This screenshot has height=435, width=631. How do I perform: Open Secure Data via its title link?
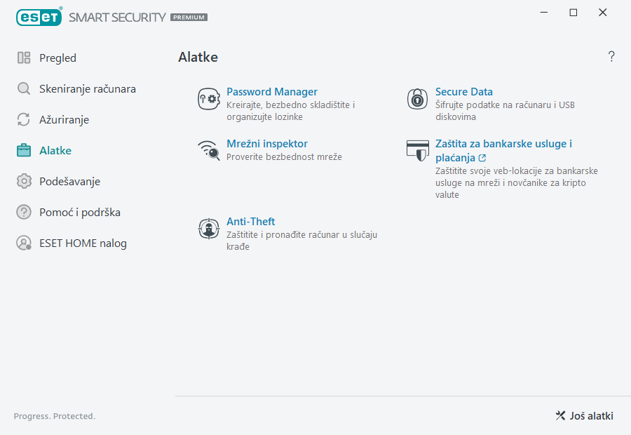[x=463, y=91]
